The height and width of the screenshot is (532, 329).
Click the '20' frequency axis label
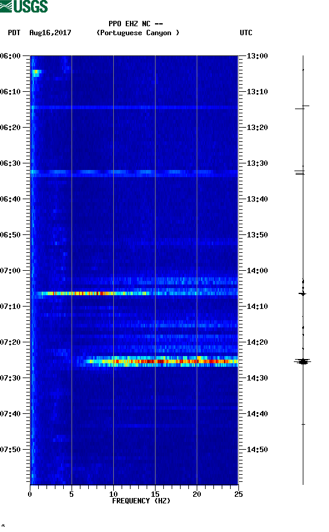coord(197,494)
